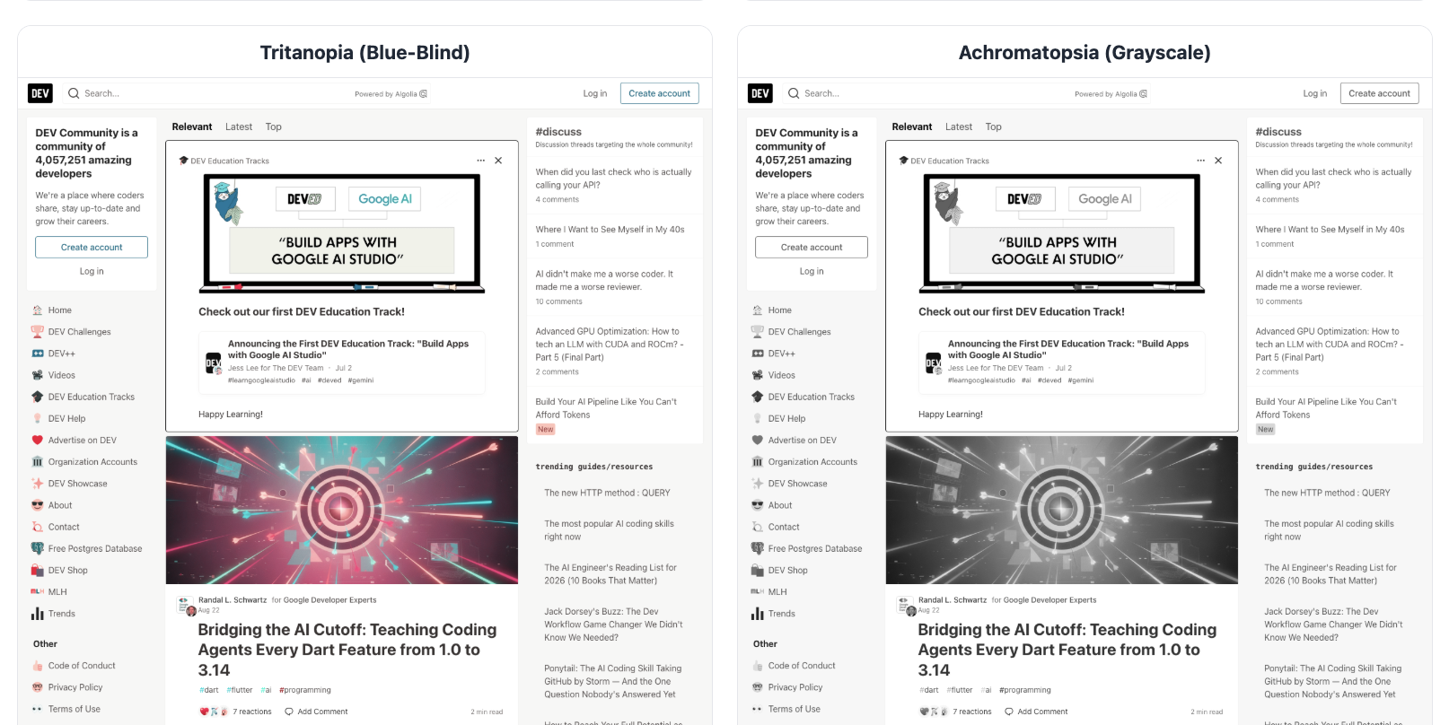Open 'Announcing the First DEV Education Track' in Achromatopsia
Image resolution: width=1449 pixels, height=725 pixels.
click(x=1068, y=349)
